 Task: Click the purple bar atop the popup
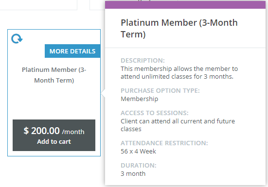click(185, 5)
